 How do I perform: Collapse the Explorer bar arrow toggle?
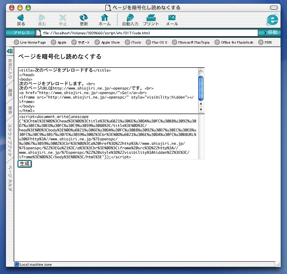10,51
